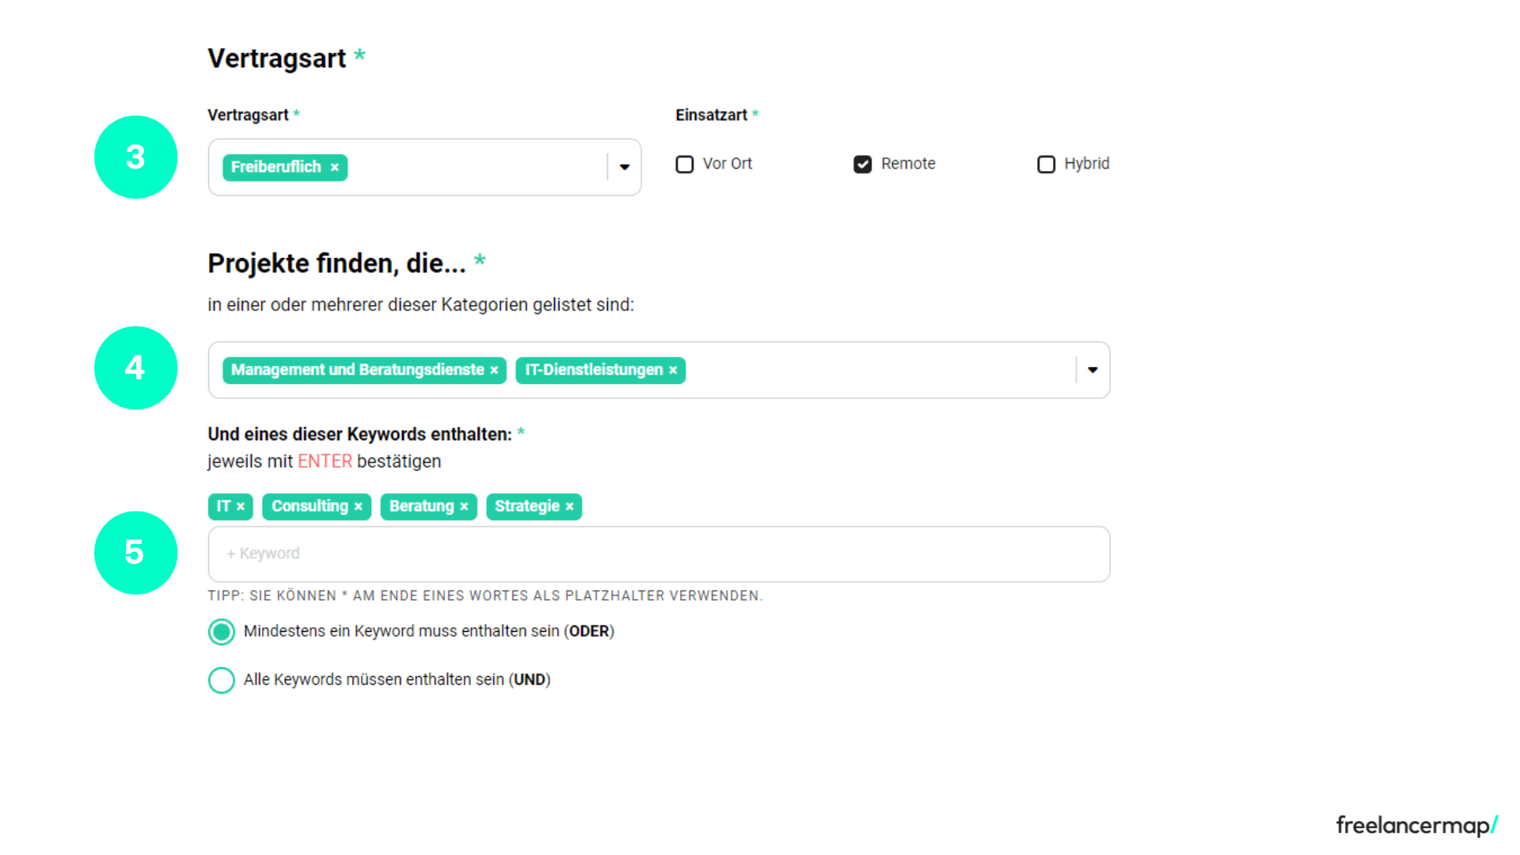The height and width of the screenshot is (855, 1520).
Task: Expand the Kategorien selection dropdown
Action: 1093,370
